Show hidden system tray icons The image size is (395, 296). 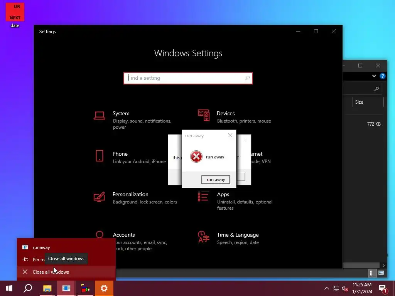[326, 288]
